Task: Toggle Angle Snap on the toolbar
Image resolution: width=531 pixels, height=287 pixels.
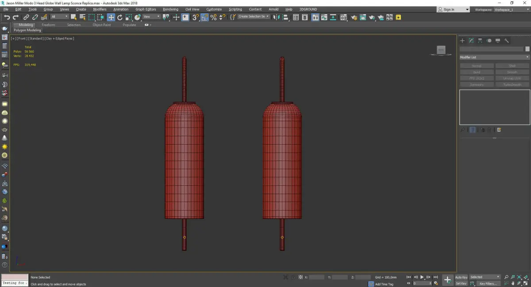Action: point(204,17)
